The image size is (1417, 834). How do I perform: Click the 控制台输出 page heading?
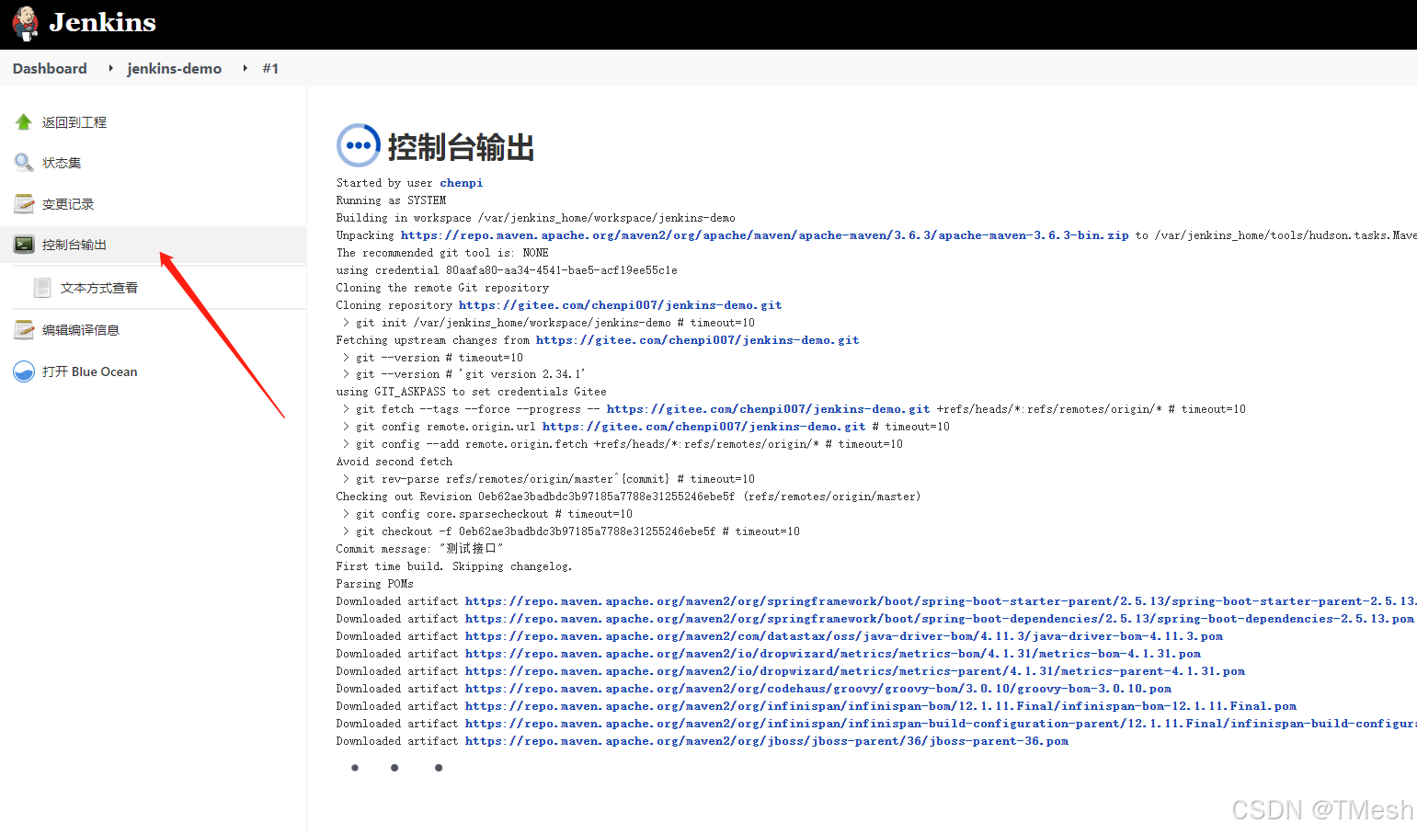point(461,147)
